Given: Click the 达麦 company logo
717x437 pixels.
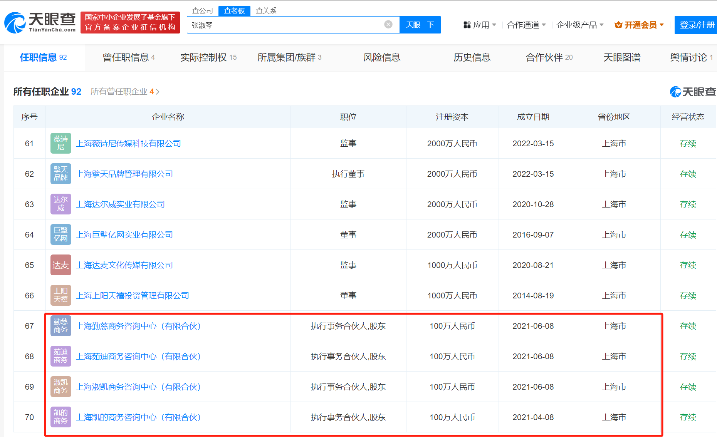Looking at the screenshot, I should (x=61, y=265).
